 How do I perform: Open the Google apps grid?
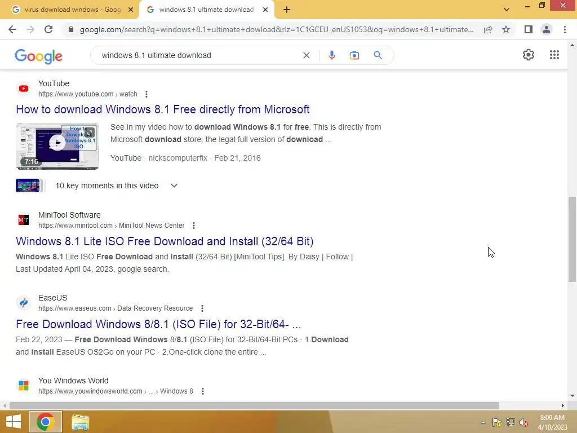tap(554, 55)
